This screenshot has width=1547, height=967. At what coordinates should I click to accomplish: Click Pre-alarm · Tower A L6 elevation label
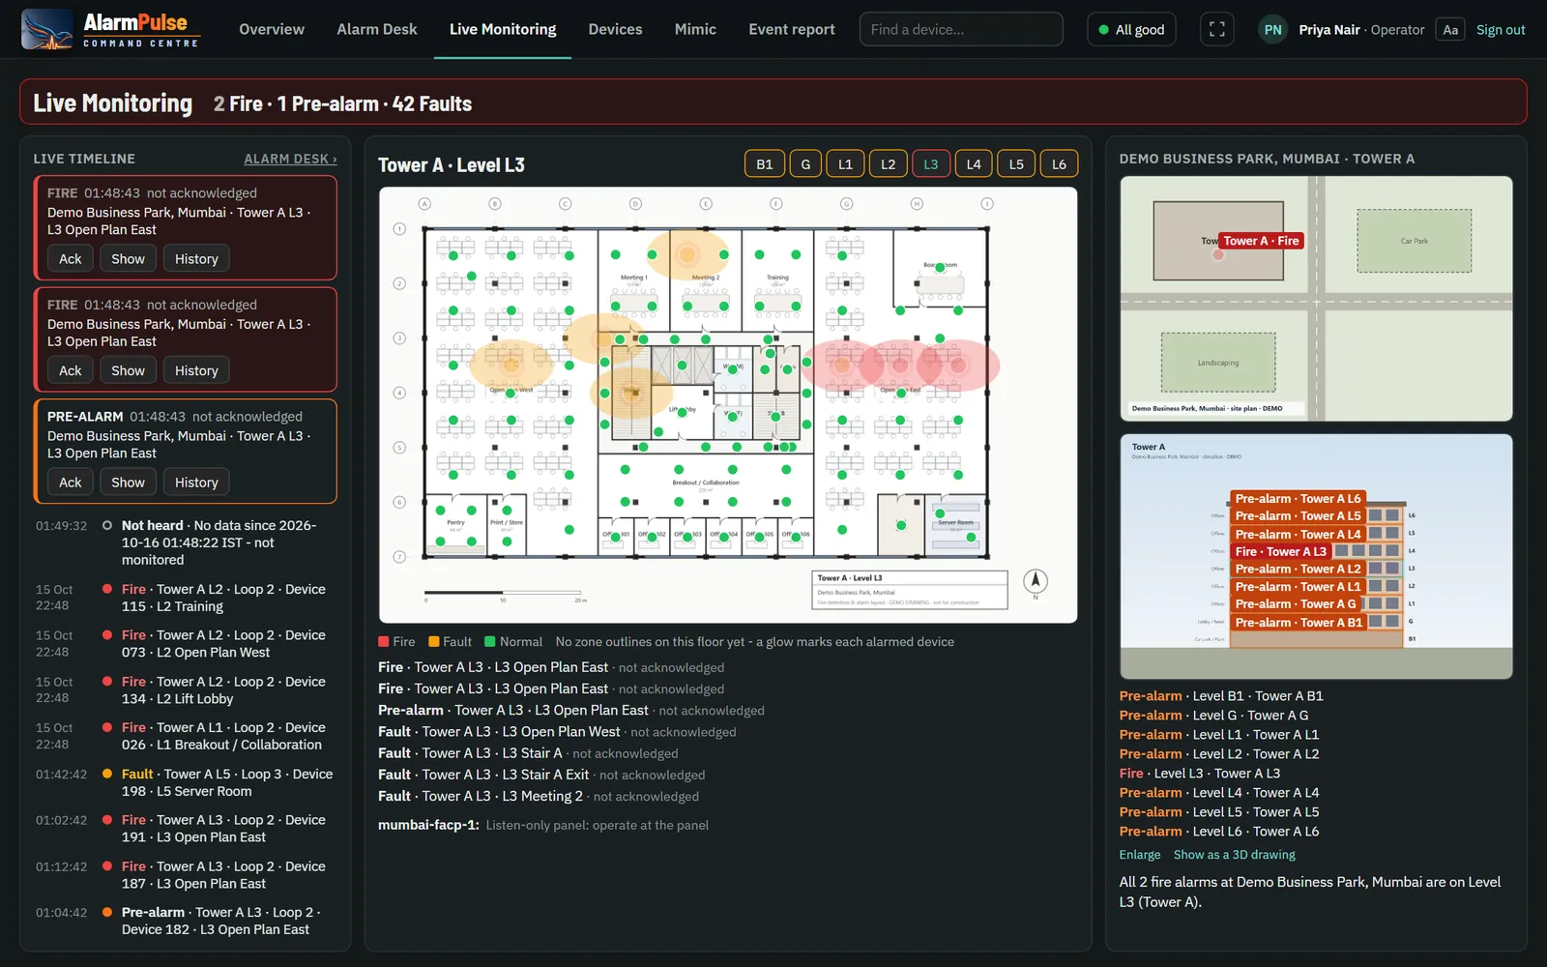pyautogui.click(x=1298, y=499)
